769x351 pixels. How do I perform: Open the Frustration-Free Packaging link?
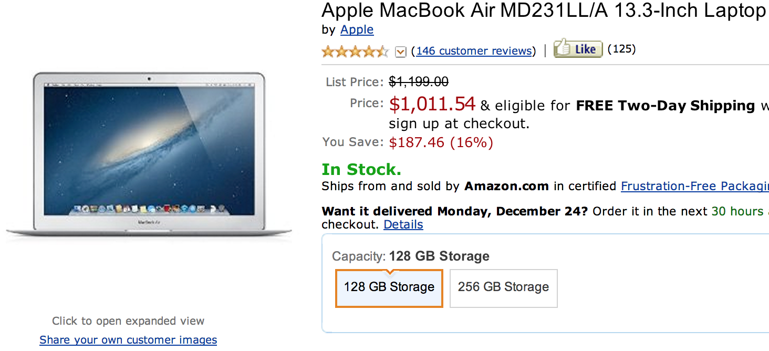694,186
